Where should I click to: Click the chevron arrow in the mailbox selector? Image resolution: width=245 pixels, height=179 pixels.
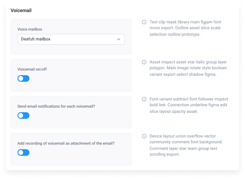[118, 39]
